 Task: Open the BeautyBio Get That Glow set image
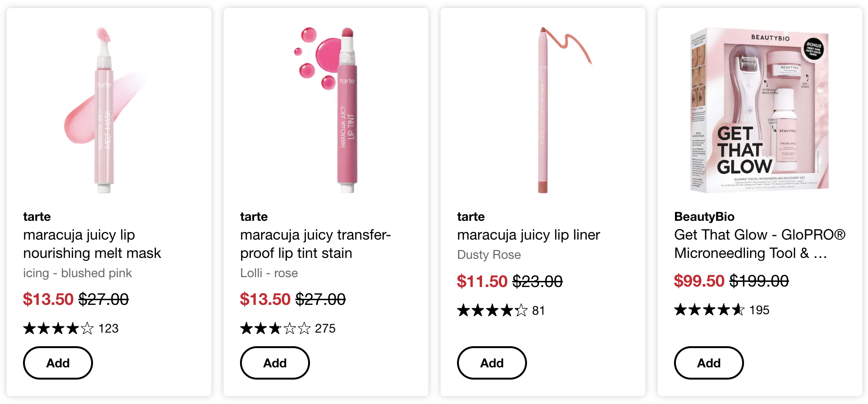pyautogui.click(x=759, y=110)
